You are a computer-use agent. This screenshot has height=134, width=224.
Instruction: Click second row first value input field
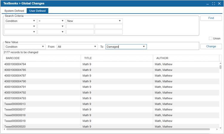(x=80, y=26)
